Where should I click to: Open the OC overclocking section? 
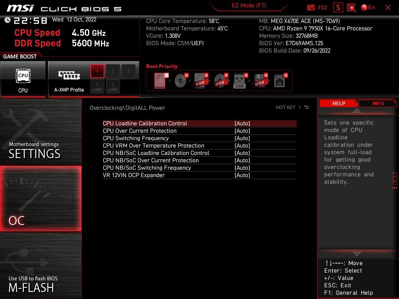tap(41, 199)
